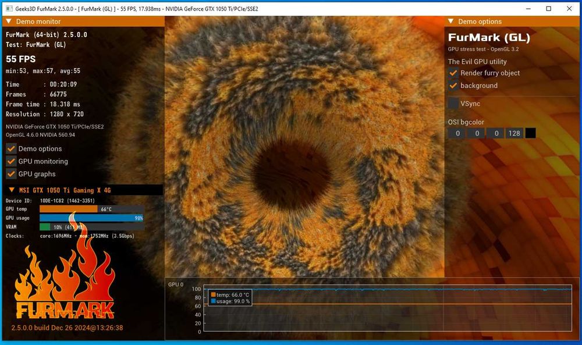Select the first OSI bgcolor value field
This screenshot has width=582, height=345.
click(457, 133)
